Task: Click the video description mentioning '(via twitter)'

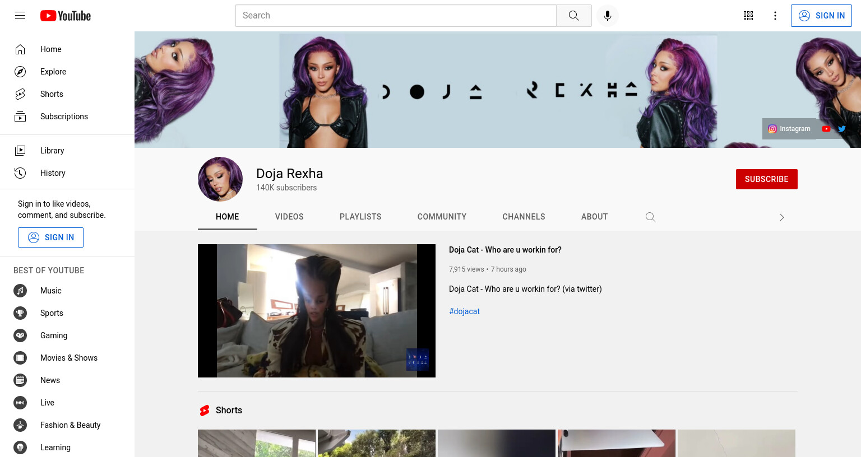Action: pyautogui.click(x=525, y=289)
